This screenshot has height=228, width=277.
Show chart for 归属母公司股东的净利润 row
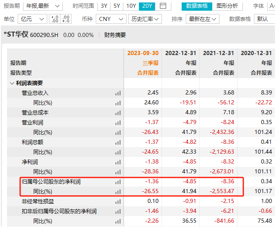[x=118, y=182]
